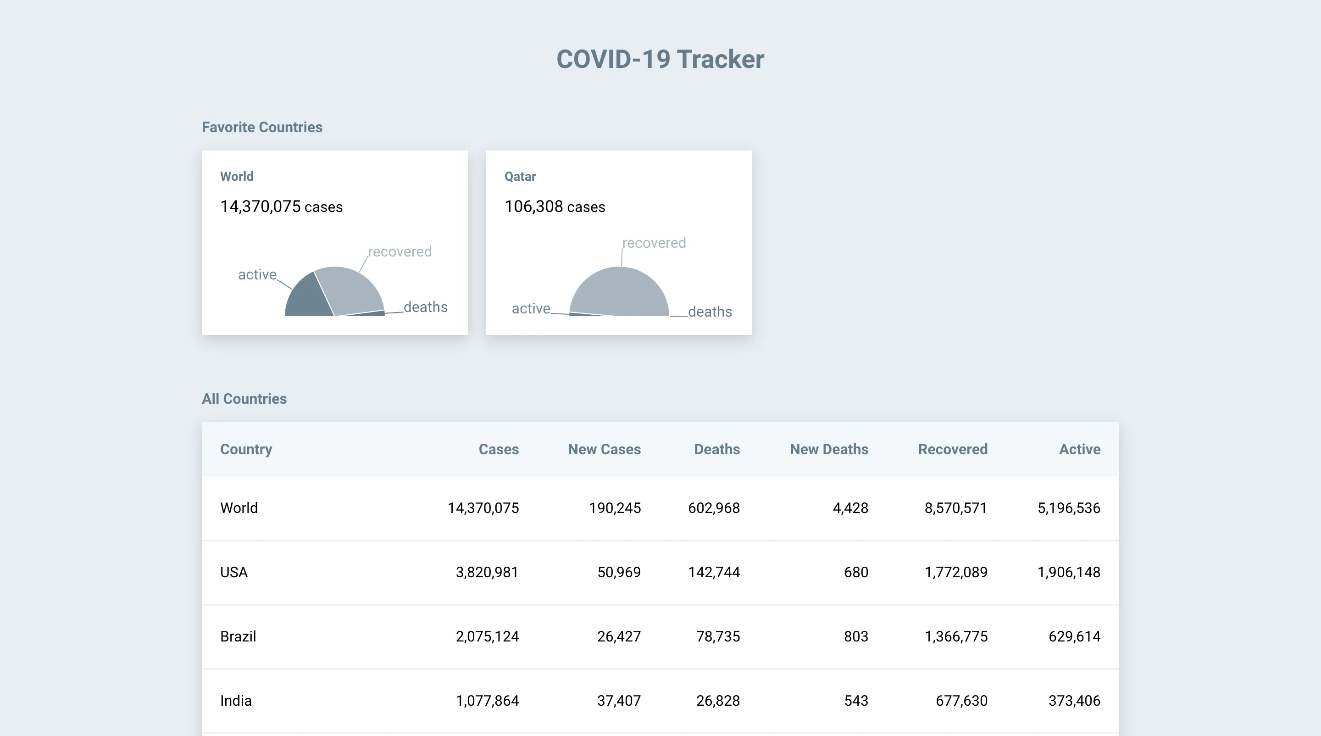Screen dimensions: 1321x736
Task: Sort the table by Active column
Action: pyautogui.click(x=1079, y=449)
